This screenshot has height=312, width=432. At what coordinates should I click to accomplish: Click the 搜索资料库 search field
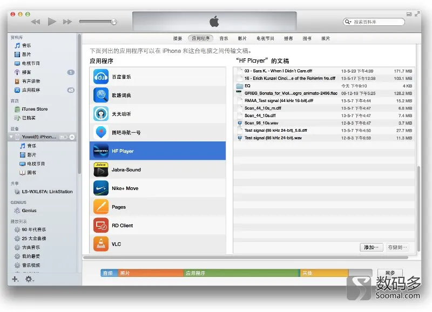tap(374, 22)
